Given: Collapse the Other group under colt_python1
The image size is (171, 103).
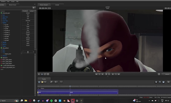Looking at the screenshot, I should point(1,52).
